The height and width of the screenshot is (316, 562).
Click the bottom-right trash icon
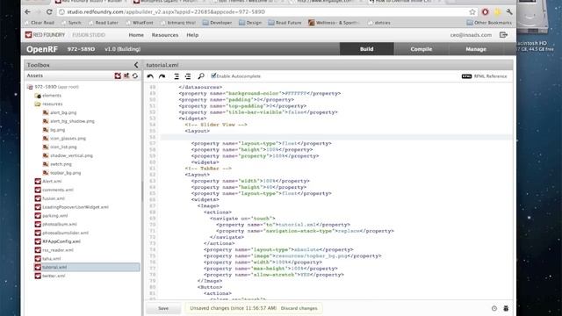(506, 308)
